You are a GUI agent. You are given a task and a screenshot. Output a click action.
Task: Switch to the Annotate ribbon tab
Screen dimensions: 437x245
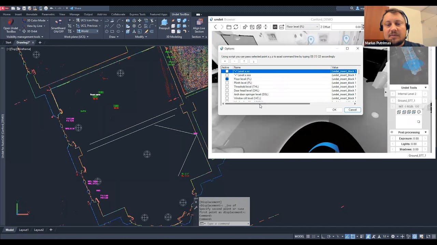(32, 14)
